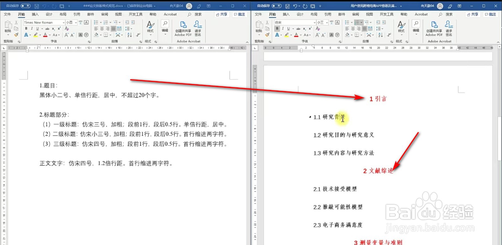The height and width of the screenshot is (245, 502).
Task: Pick the red font color button in left window
Action: (45, 35)
